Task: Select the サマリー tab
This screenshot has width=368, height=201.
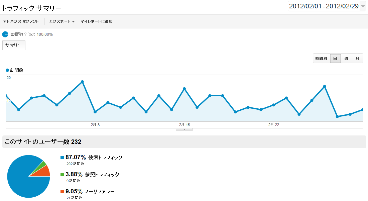Action: pyautogui.click(x=14, y=45)
